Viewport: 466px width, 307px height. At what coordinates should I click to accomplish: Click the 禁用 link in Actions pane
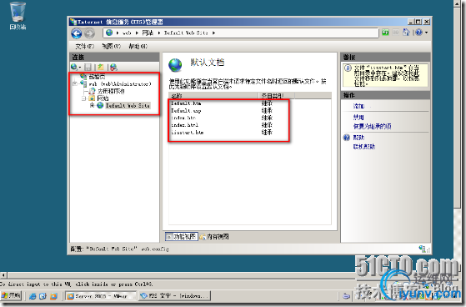[358, 117]
